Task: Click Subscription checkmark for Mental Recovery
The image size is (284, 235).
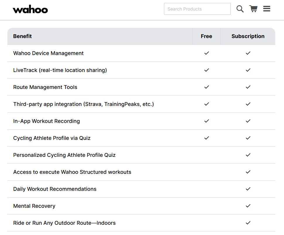Action: point(248,206)
